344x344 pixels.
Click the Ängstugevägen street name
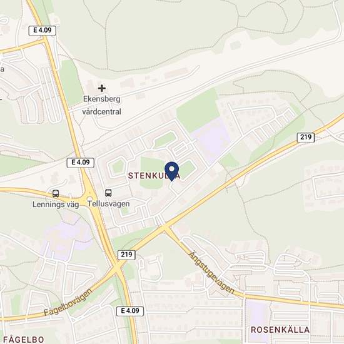coord(211,273)
